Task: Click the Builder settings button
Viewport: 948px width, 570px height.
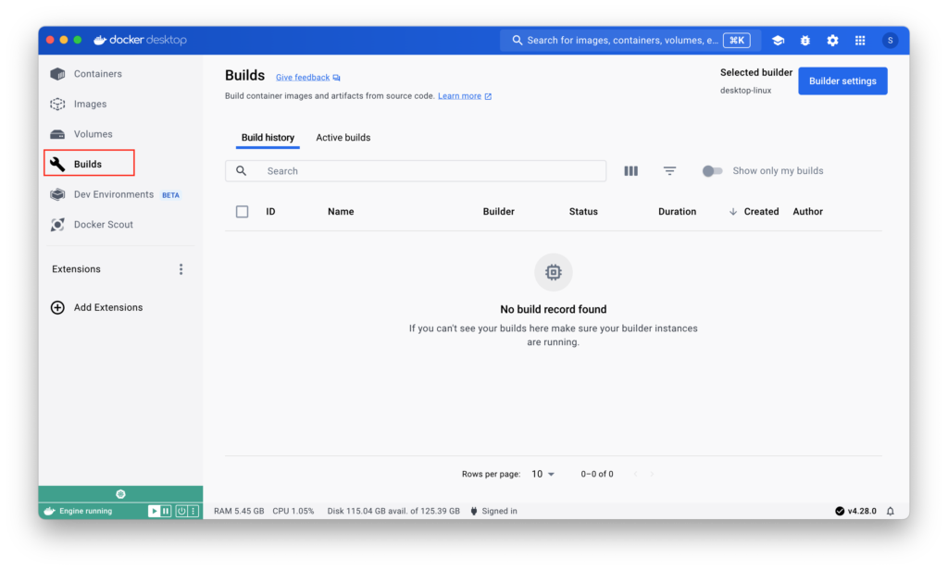Action: (x=842, y=81)
